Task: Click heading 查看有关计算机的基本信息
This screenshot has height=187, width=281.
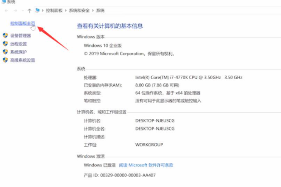Action: pyautogui.click(x=110, y=26)
